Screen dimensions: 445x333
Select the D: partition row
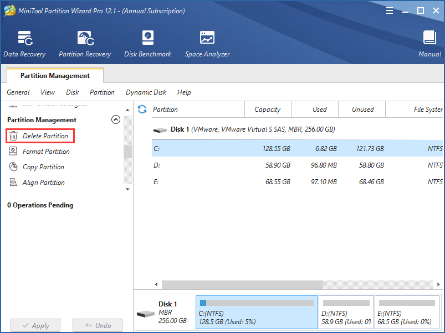[x=297, y=165]
